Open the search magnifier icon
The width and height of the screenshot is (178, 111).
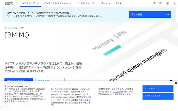[x=154, y=3]
